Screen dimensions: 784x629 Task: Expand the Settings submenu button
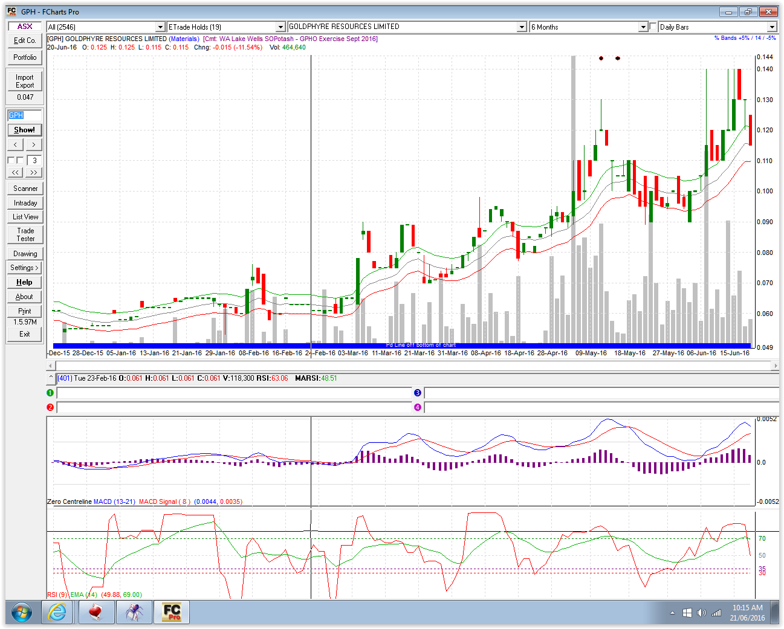[x=25, y=268]
